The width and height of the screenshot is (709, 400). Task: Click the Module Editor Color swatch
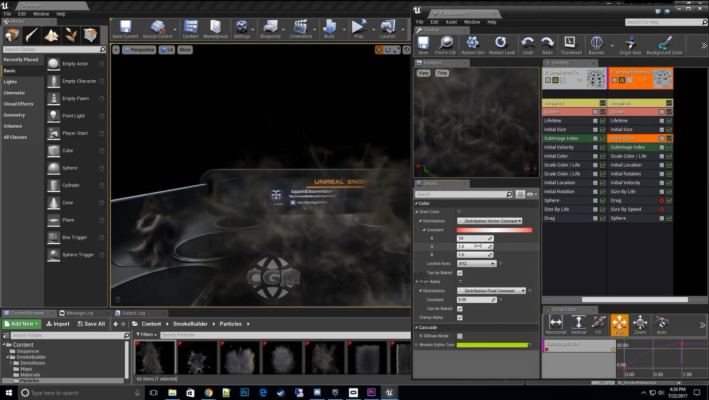[x=492, y=345]
